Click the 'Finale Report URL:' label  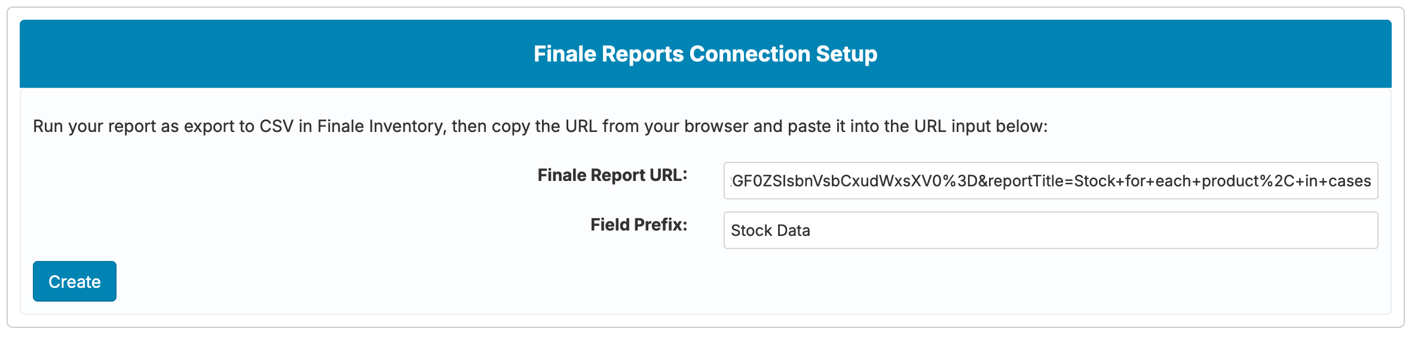tap(613, 175)
